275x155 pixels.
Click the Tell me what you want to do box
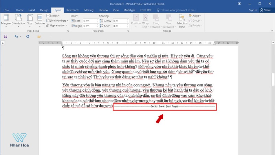[176, 10]
